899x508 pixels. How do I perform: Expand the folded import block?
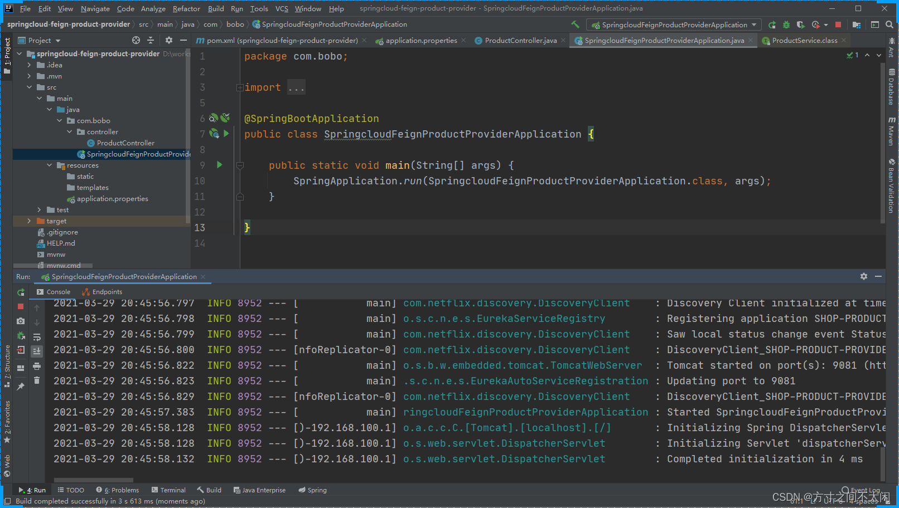pos(240,87)
